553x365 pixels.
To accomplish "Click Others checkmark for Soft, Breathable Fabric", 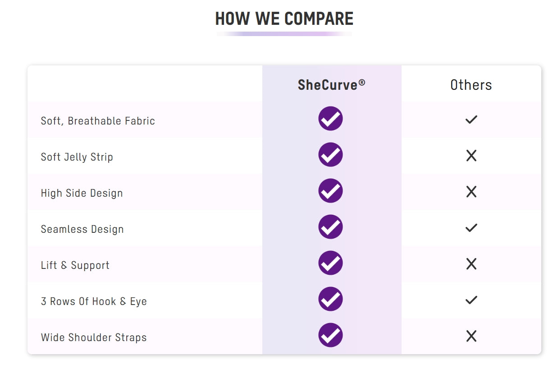I will click(x=471, y=120).
